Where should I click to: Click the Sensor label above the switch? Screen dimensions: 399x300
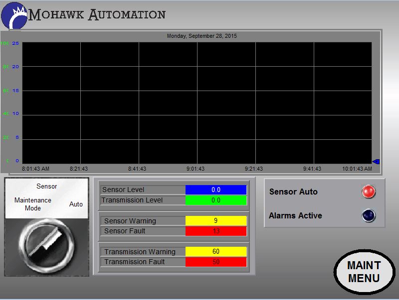pos(46,186)
